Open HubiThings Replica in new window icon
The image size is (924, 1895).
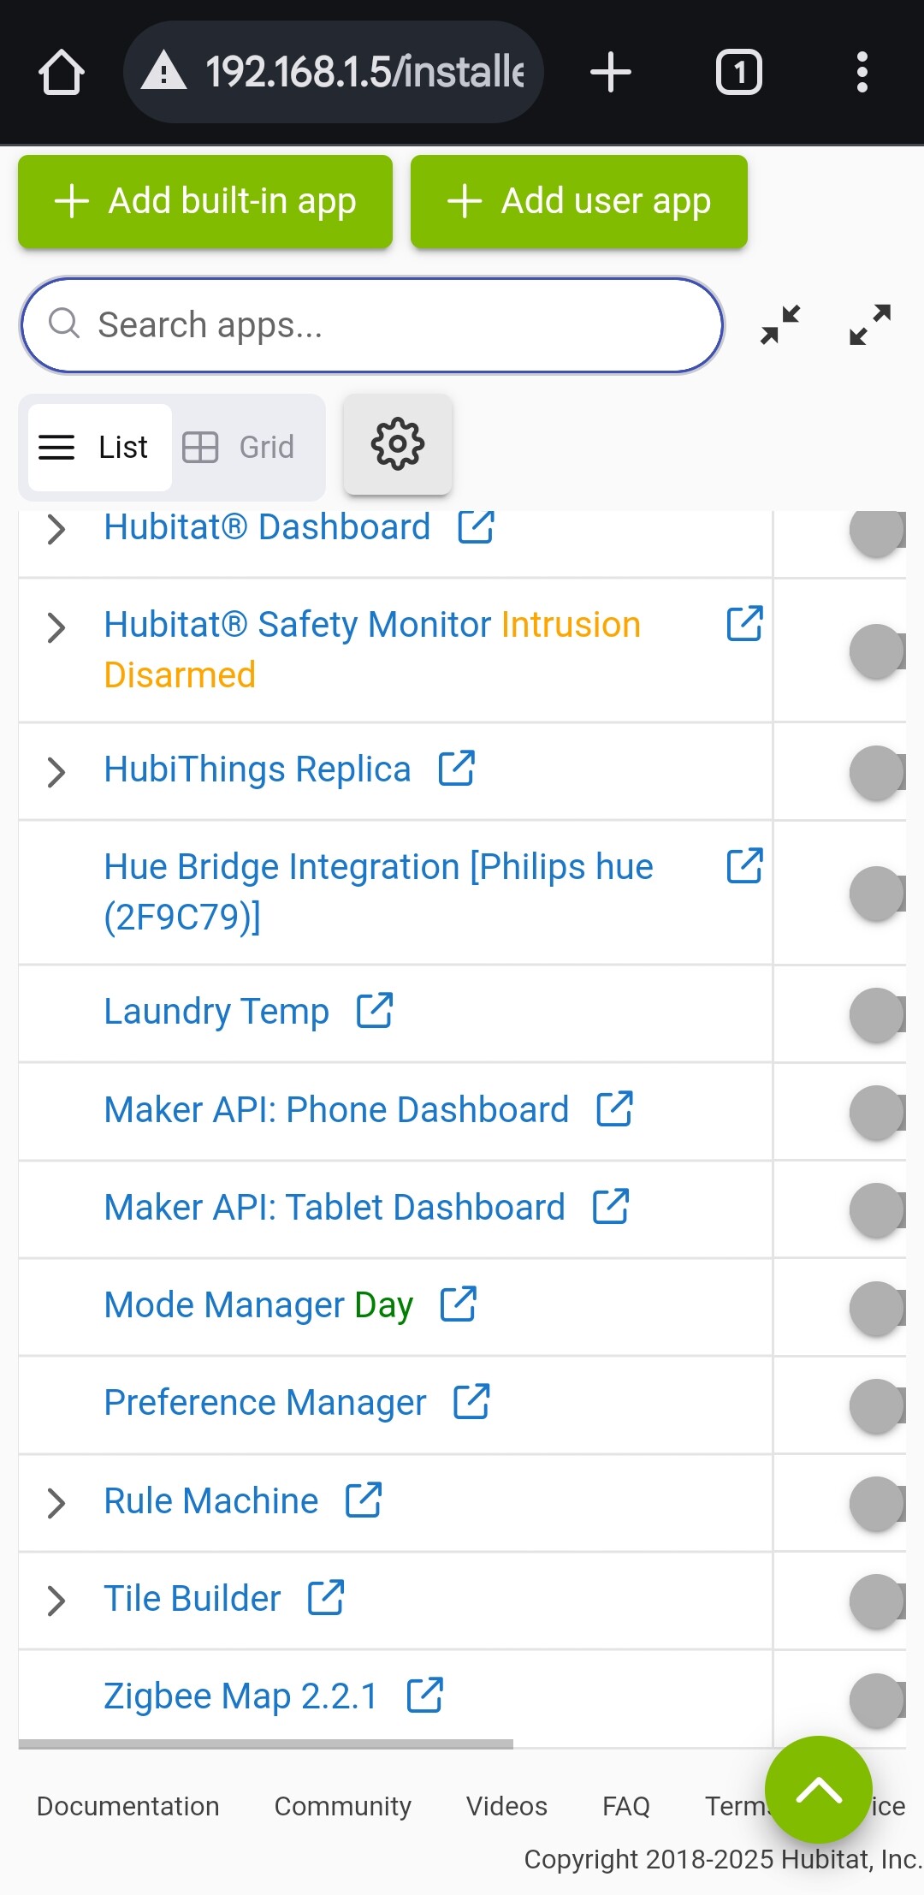457,769
